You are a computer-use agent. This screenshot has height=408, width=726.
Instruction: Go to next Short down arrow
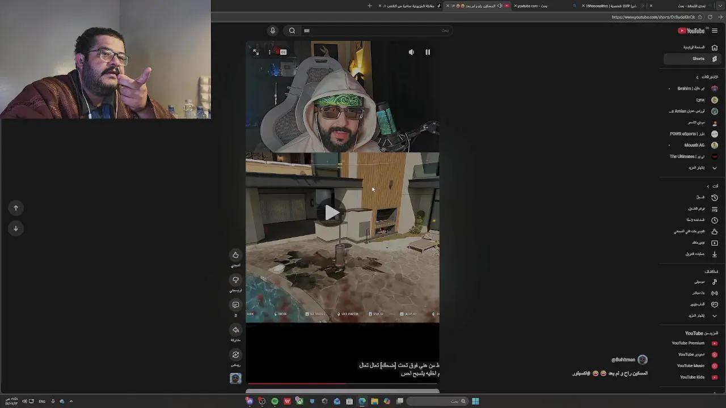coord(16,228)
